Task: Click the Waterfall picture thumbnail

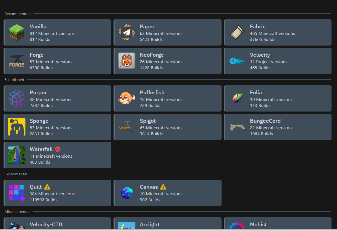Action: [x=17, y=155]
